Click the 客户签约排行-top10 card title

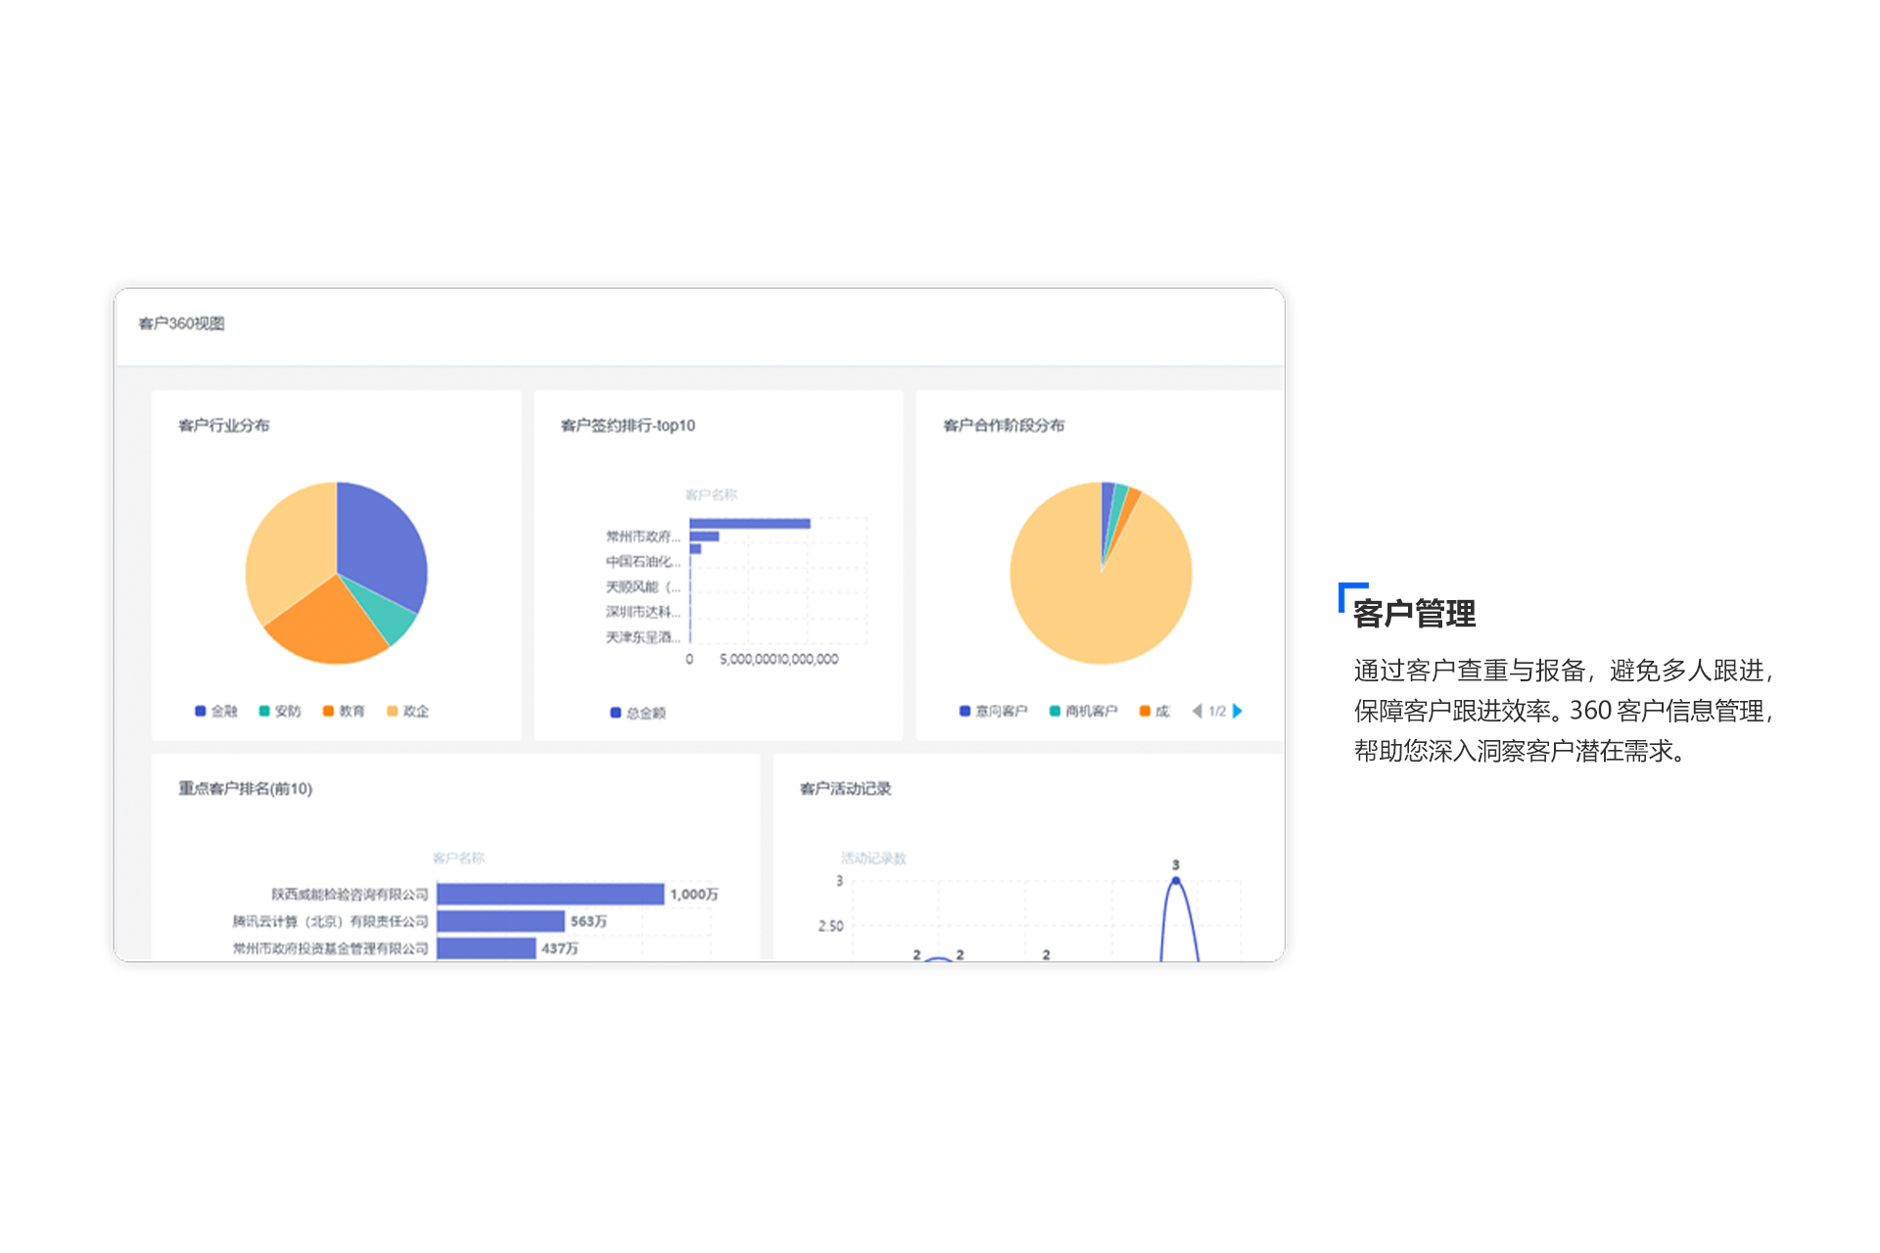point(629,426)
